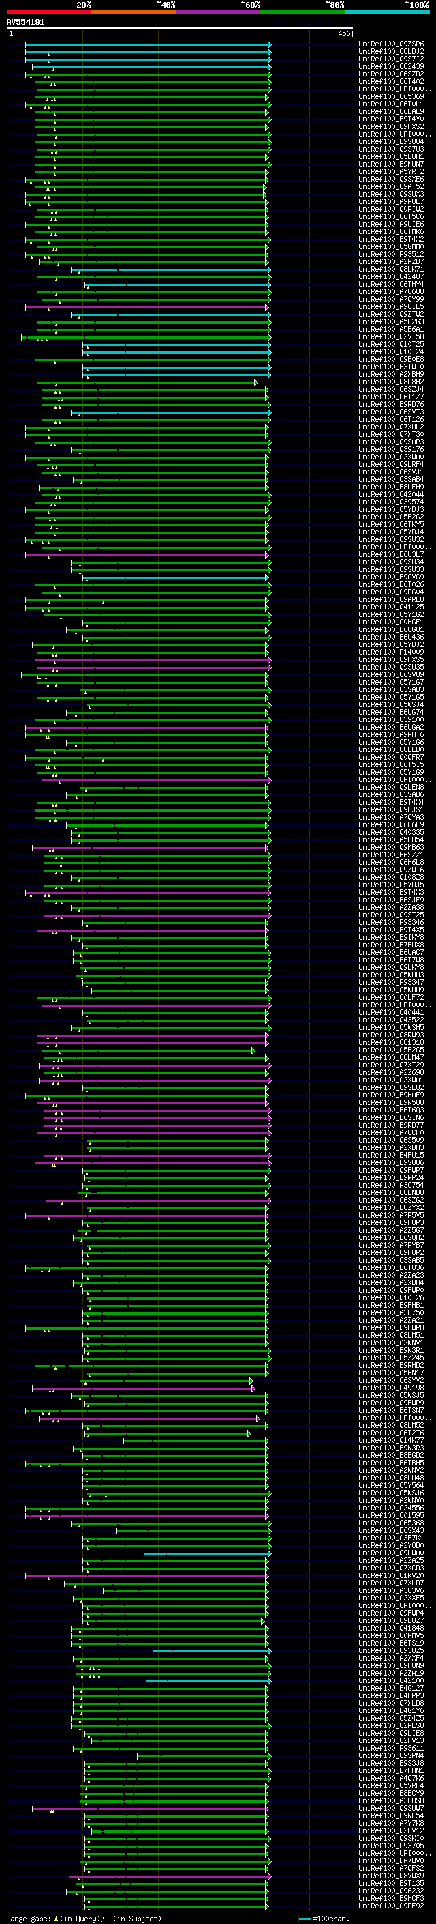Screen dimensions: 436x1924
Task: Open hit UniRef100_B7FMX8
Action: pyautogui.click(x=391, y=945)
